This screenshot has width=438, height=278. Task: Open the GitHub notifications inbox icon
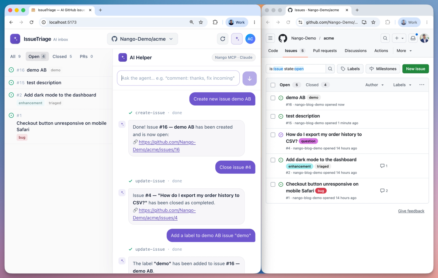[x=413, y=38]
